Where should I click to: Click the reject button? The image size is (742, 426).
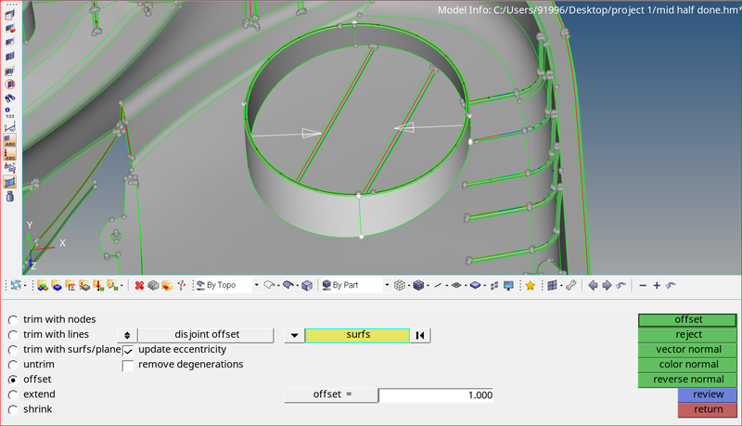click(687, 335)
